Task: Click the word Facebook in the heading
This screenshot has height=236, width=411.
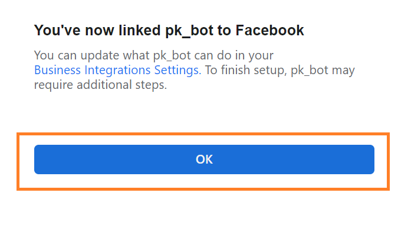Action: [274, 30]
